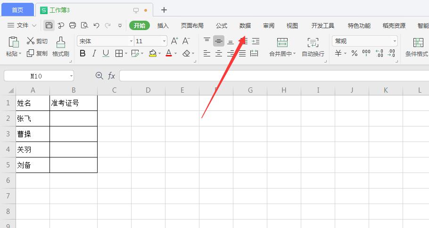Click the Eraser clear formatting icon
This screenshot has width=429, height=228.
click(x=186, y=53)
